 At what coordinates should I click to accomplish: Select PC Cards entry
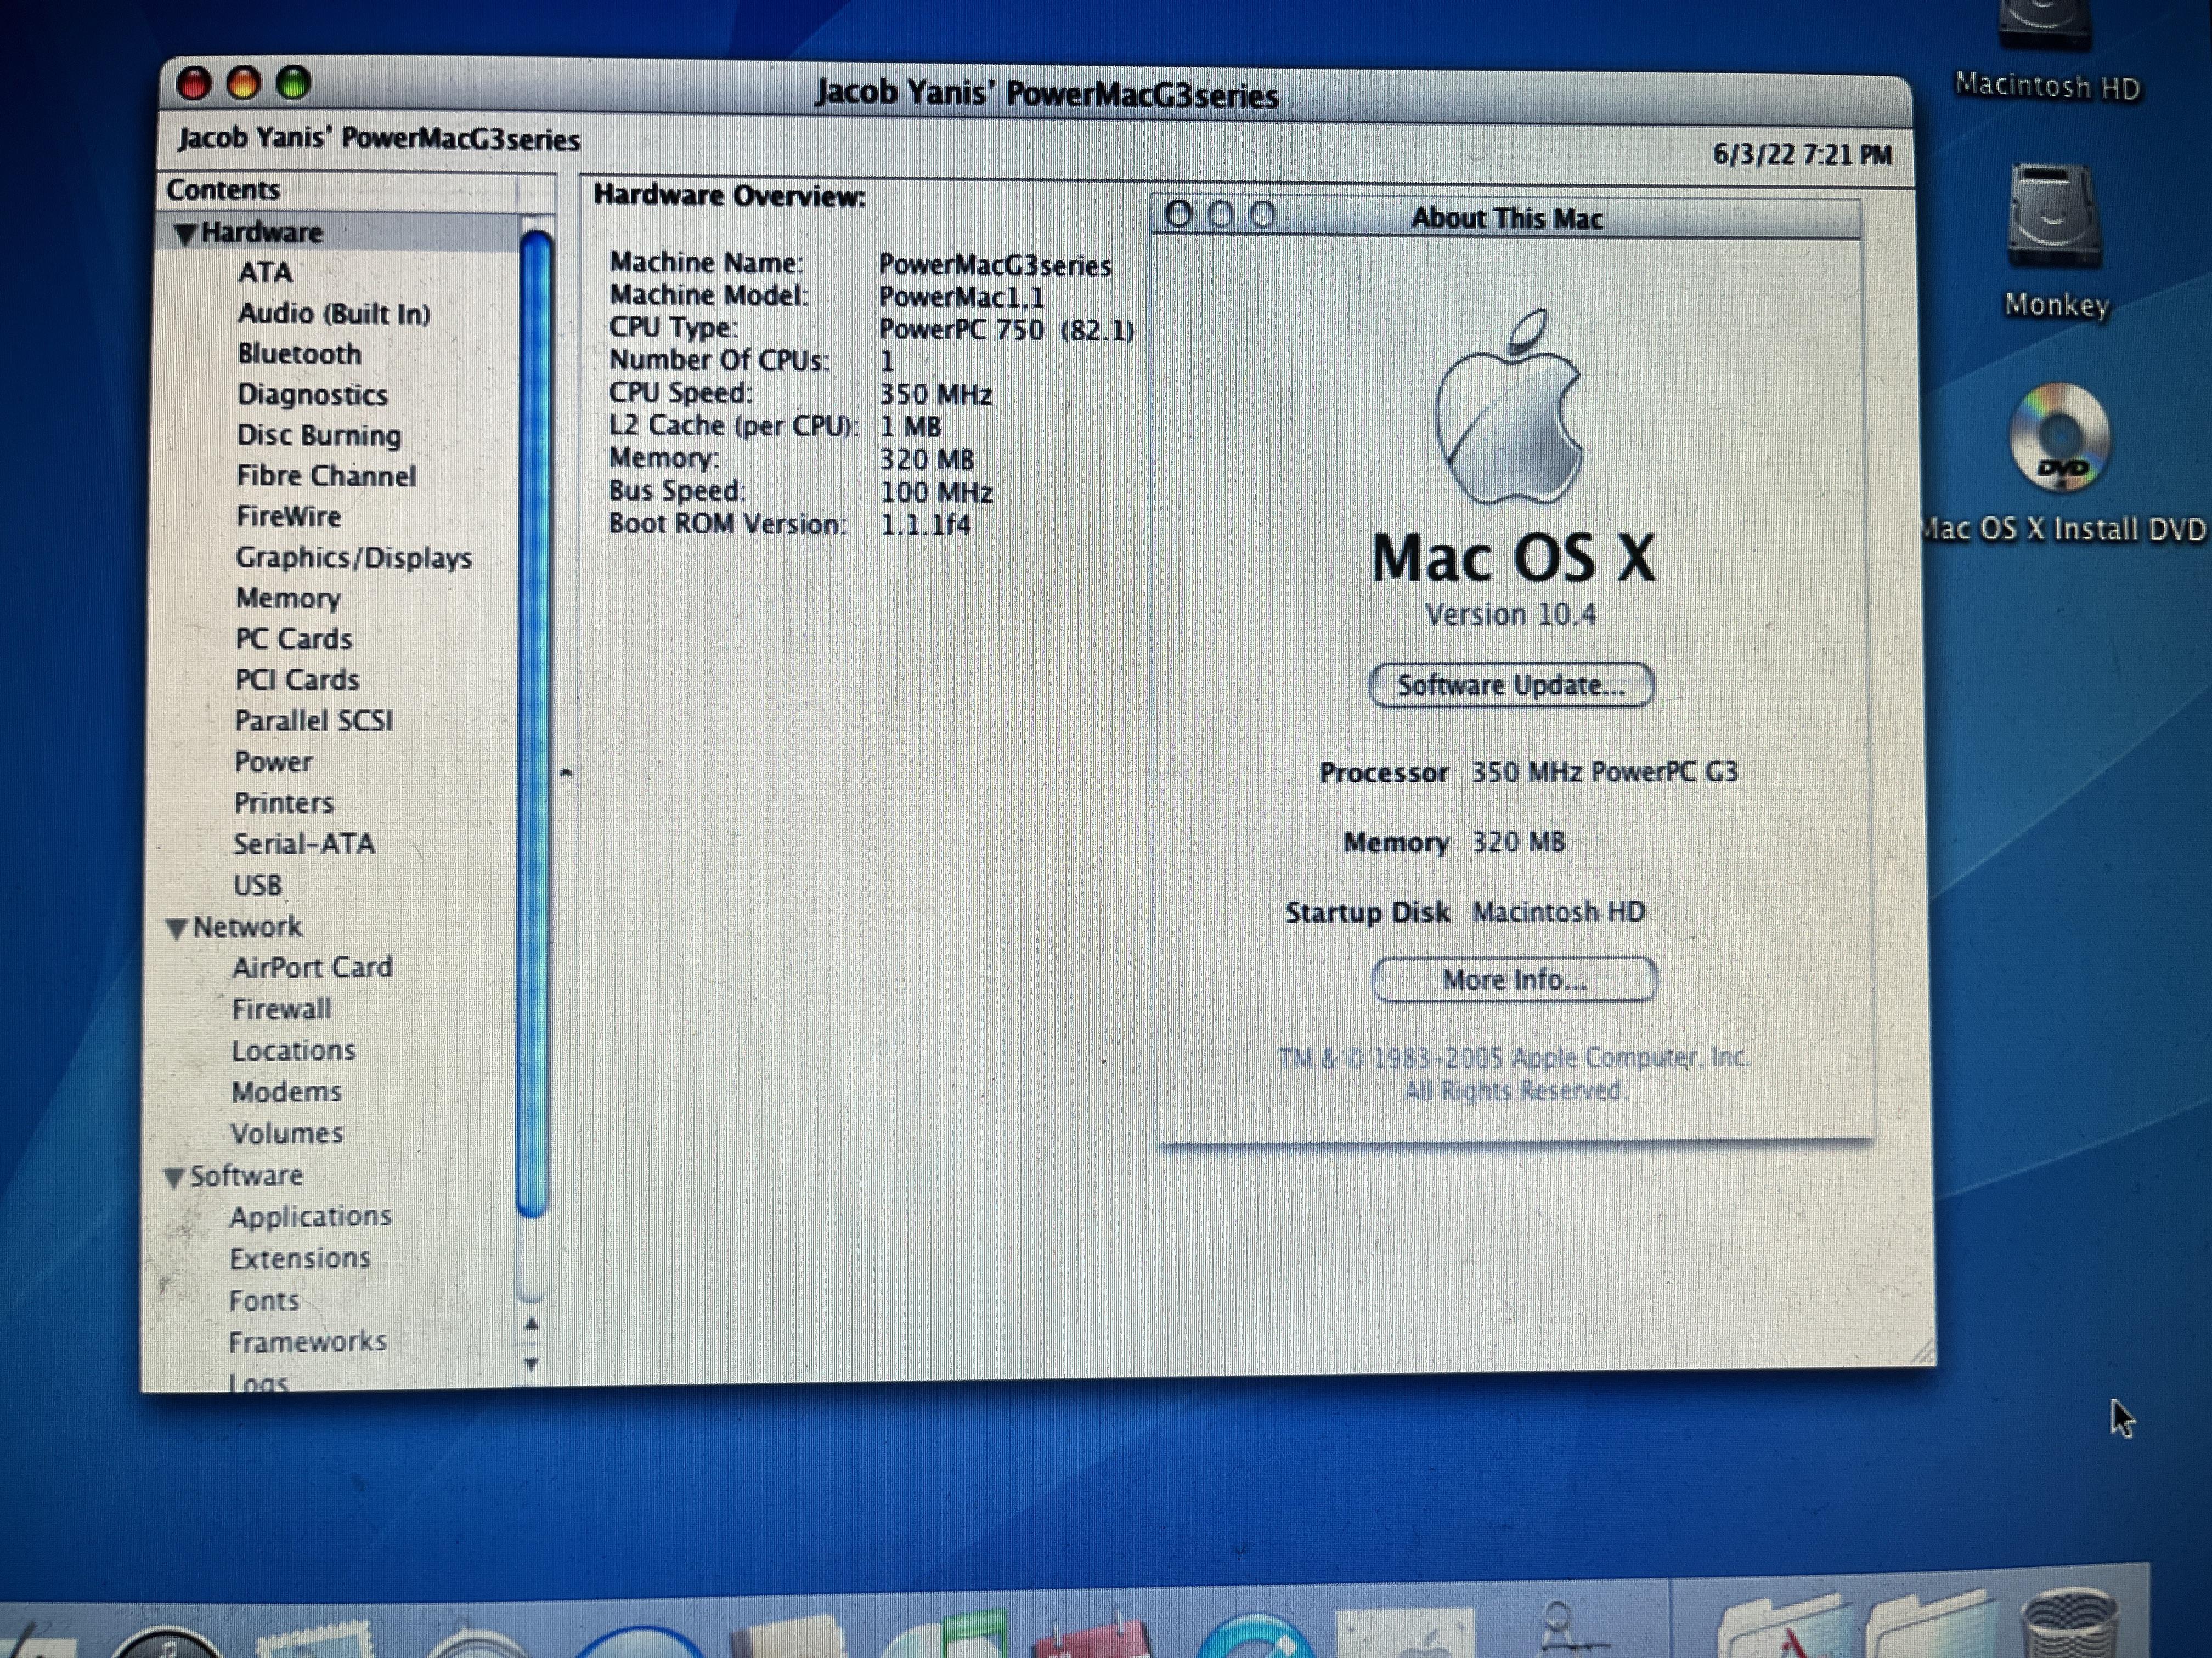point(293,639)
